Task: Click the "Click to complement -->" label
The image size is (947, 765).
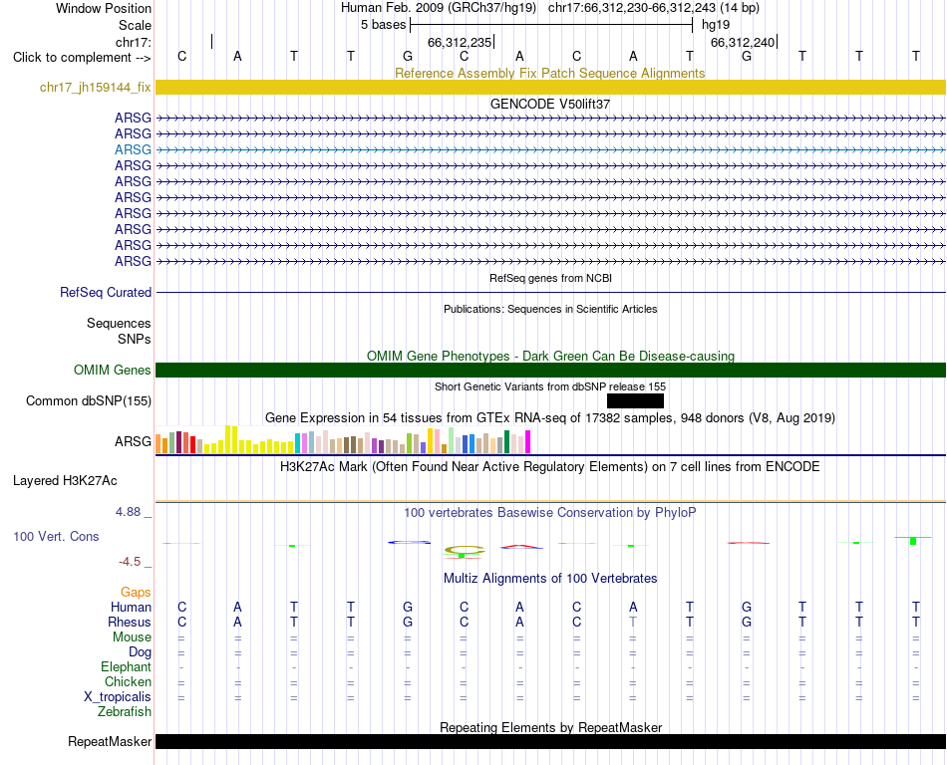Action: coord(82,58)
